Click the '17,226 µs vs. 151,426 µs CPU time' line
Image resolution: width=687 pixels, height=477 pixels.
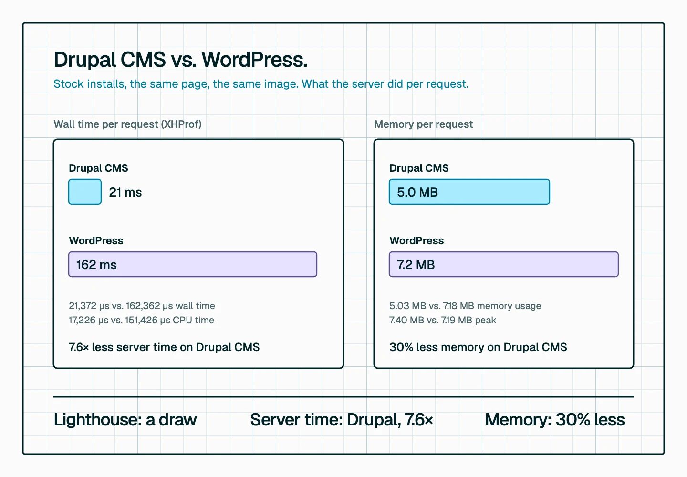(x=141, y=320)
